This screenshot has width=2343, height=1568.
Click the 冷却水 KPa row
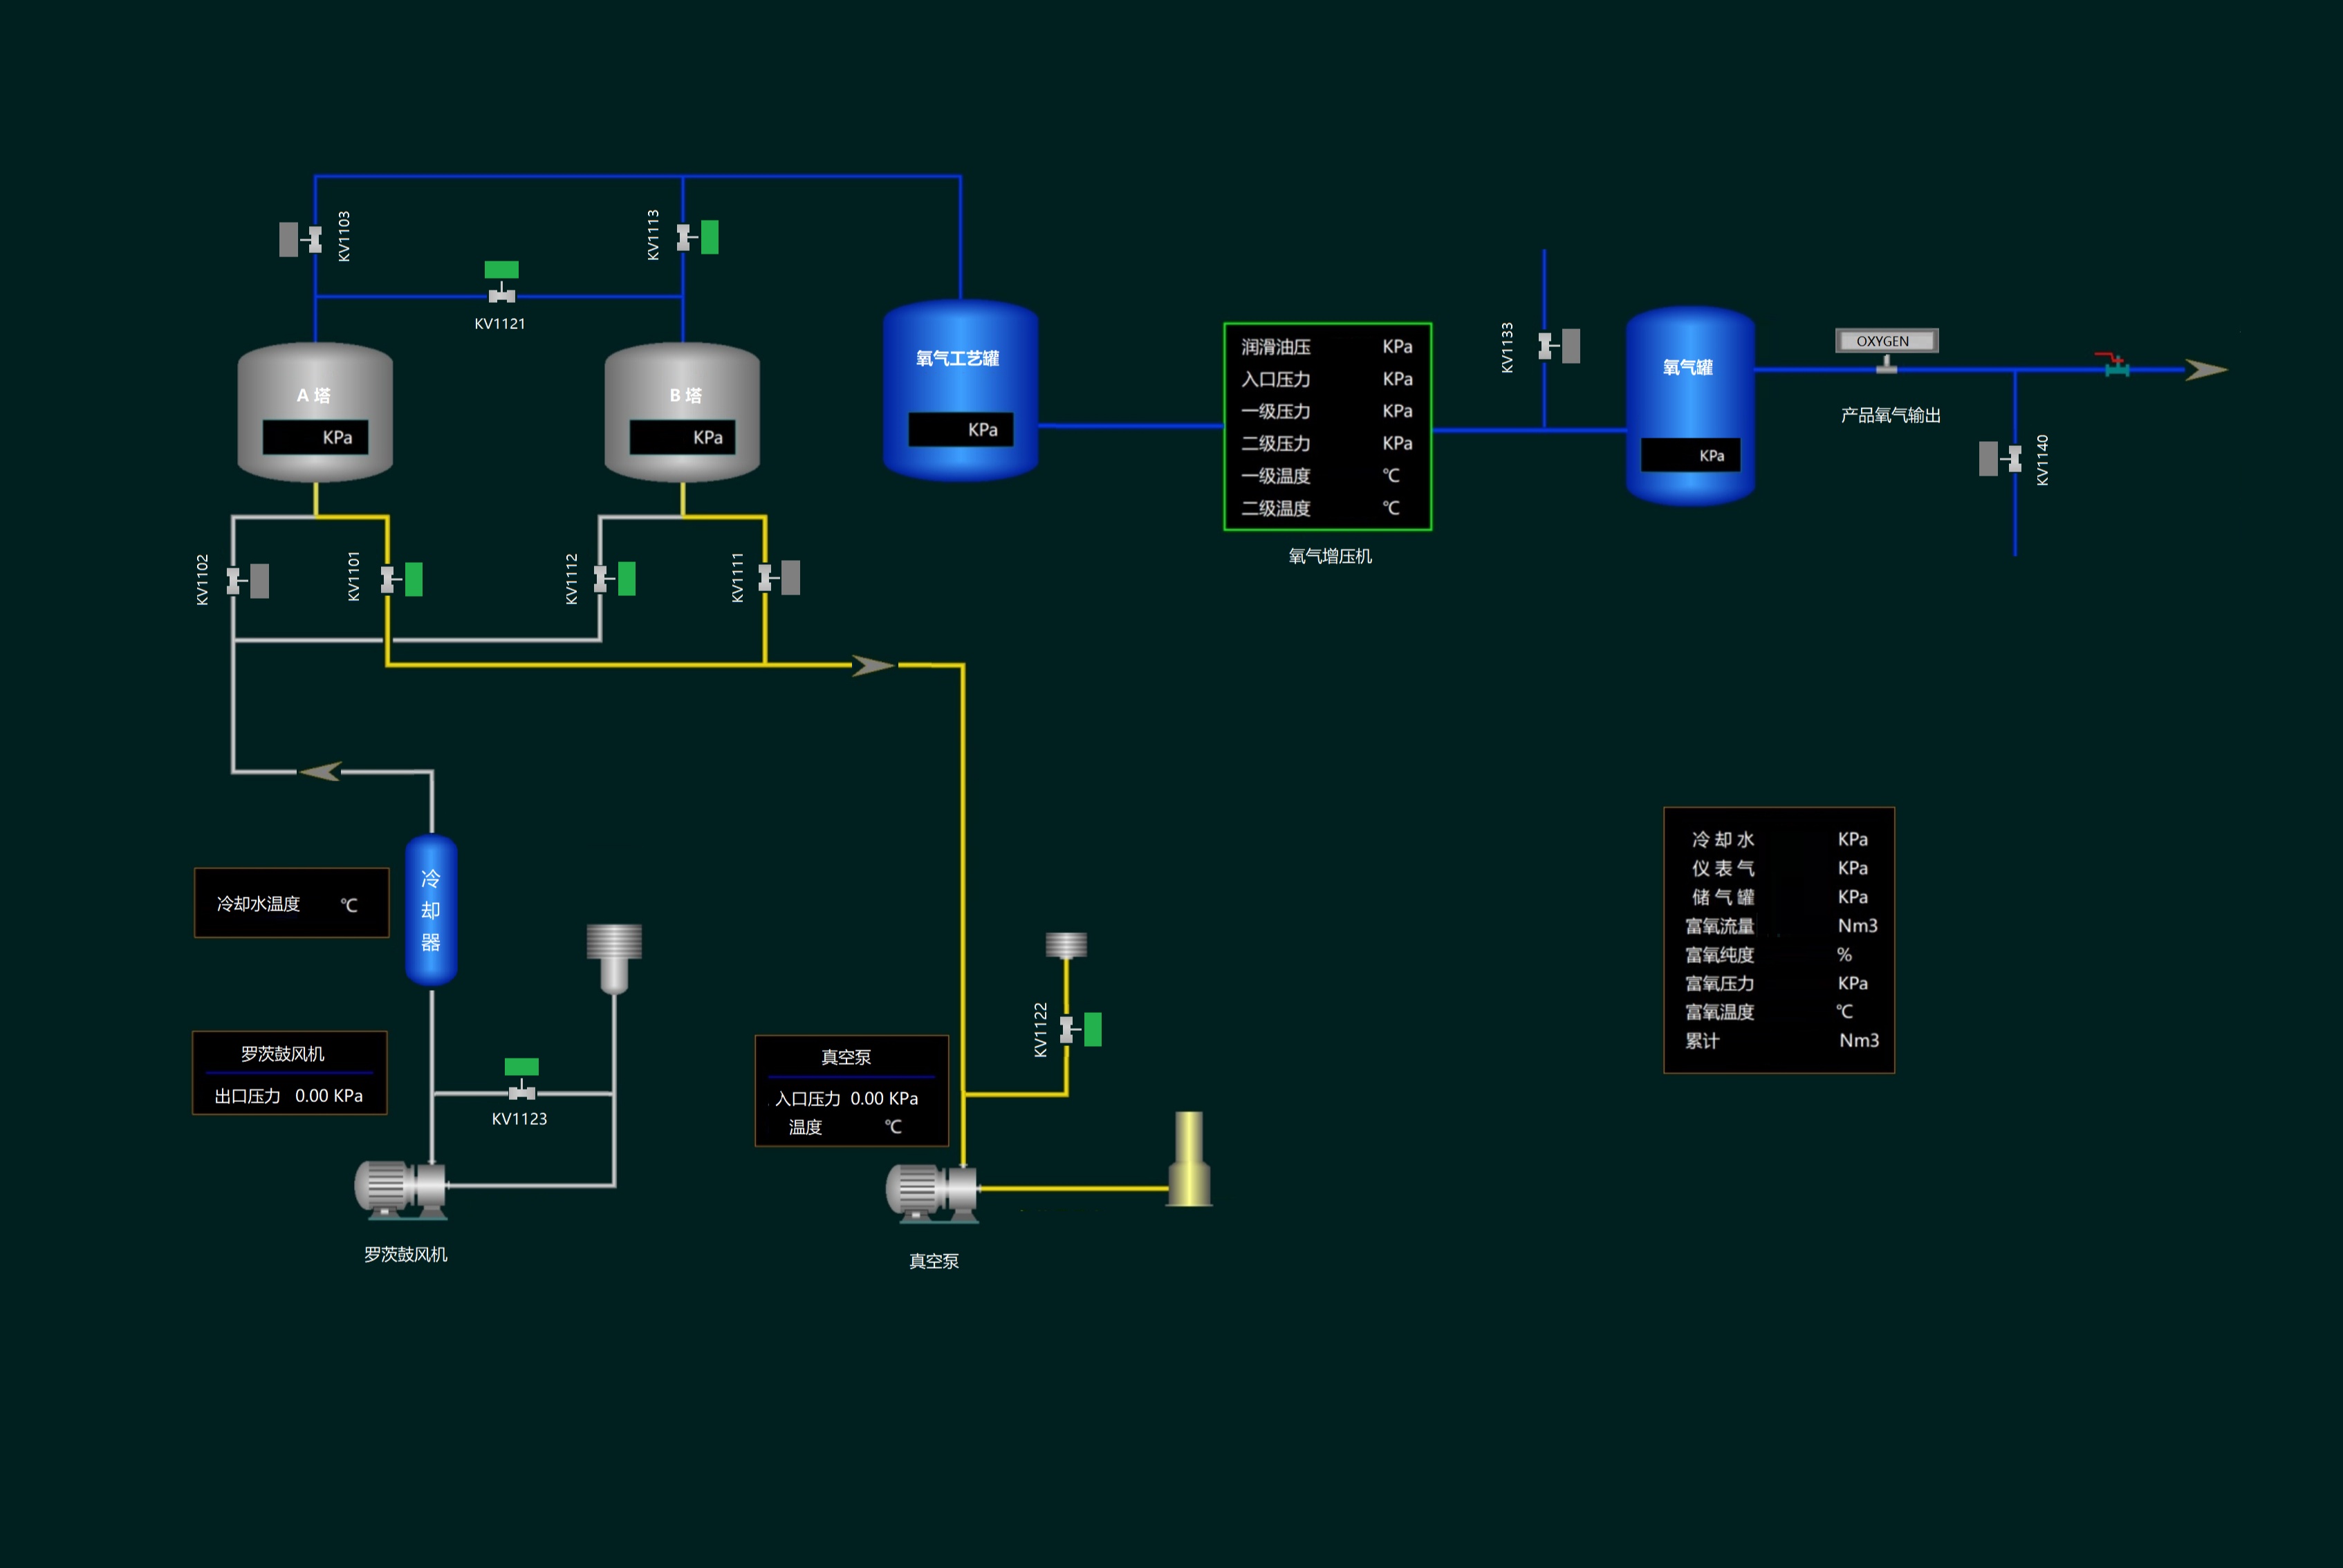pos(1779,839)
